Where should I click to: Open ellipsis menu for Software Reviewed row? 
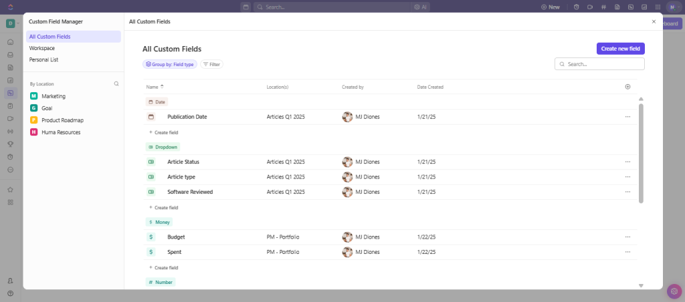coord(627,192)
